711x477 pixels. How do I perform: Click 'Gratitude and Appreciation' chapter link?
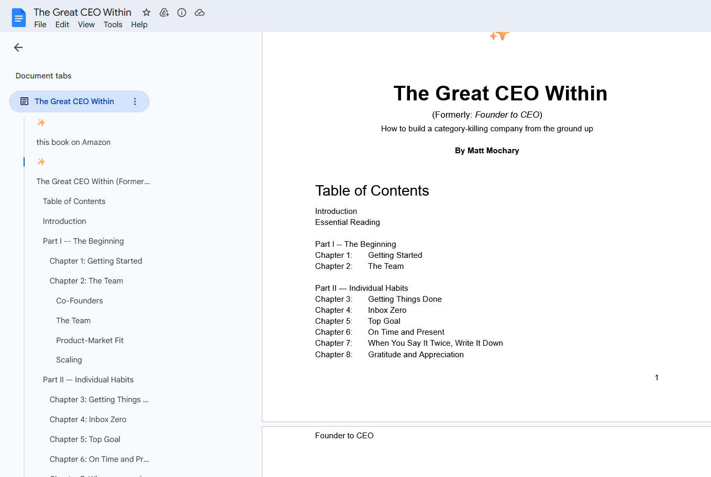416,355
